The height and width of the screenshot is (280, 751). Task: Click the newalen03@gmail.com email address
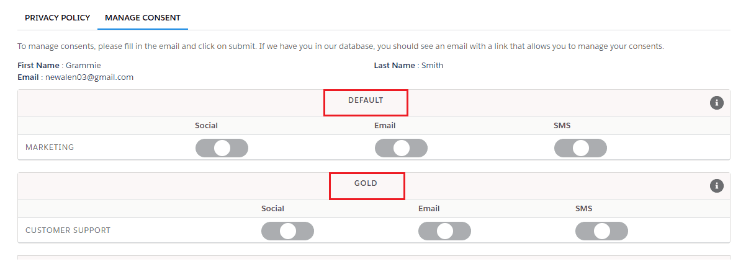tap(89, 77)
